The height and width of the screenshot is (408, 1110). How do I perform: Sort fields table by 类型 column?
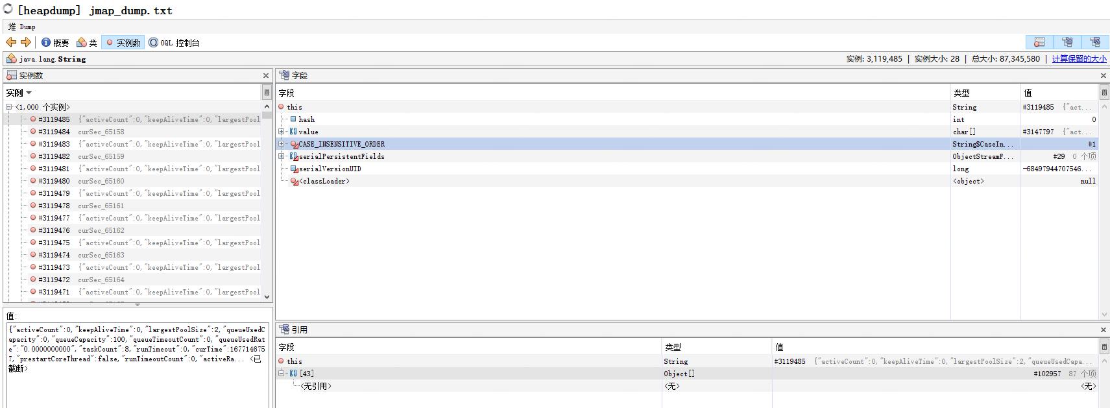[x=985, y=93]
